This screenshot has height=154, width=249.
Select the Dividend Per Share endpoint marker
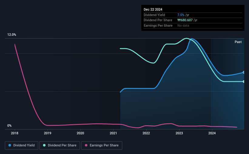click(x=244, y=82)
